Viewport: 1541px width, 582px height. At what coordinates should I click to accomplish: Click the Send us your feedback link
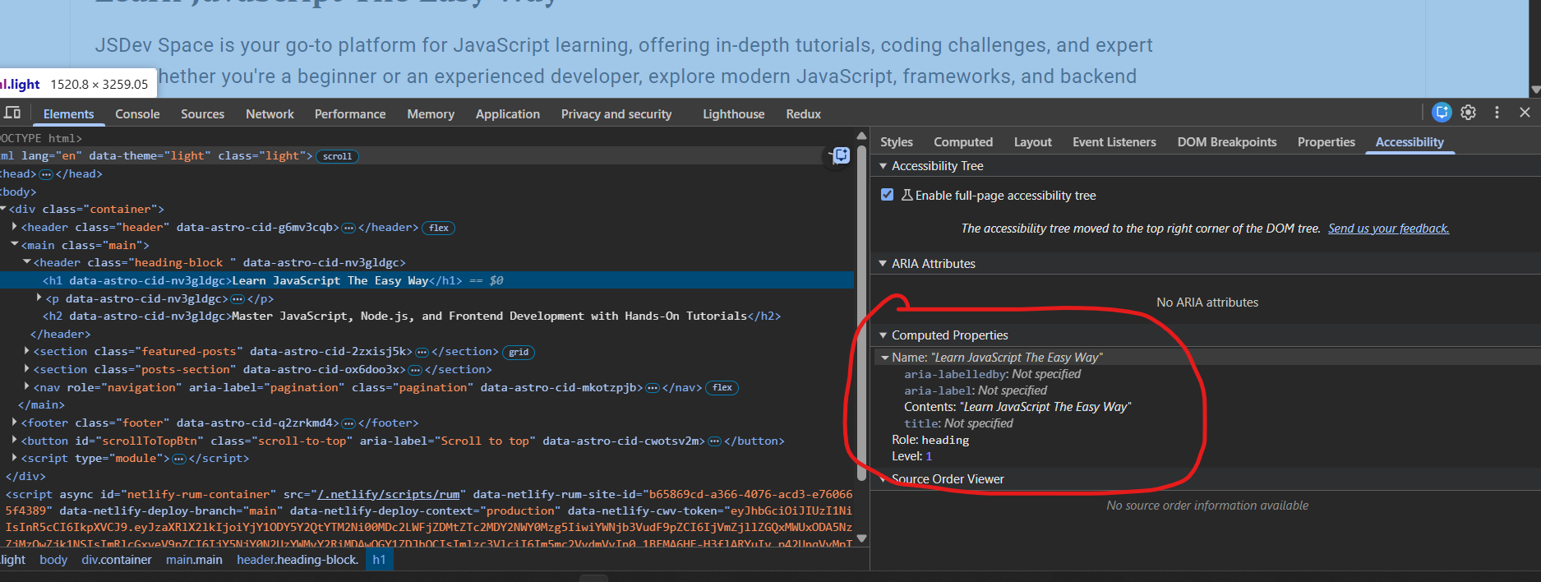pyautogui.click(x=1388, y=229)
